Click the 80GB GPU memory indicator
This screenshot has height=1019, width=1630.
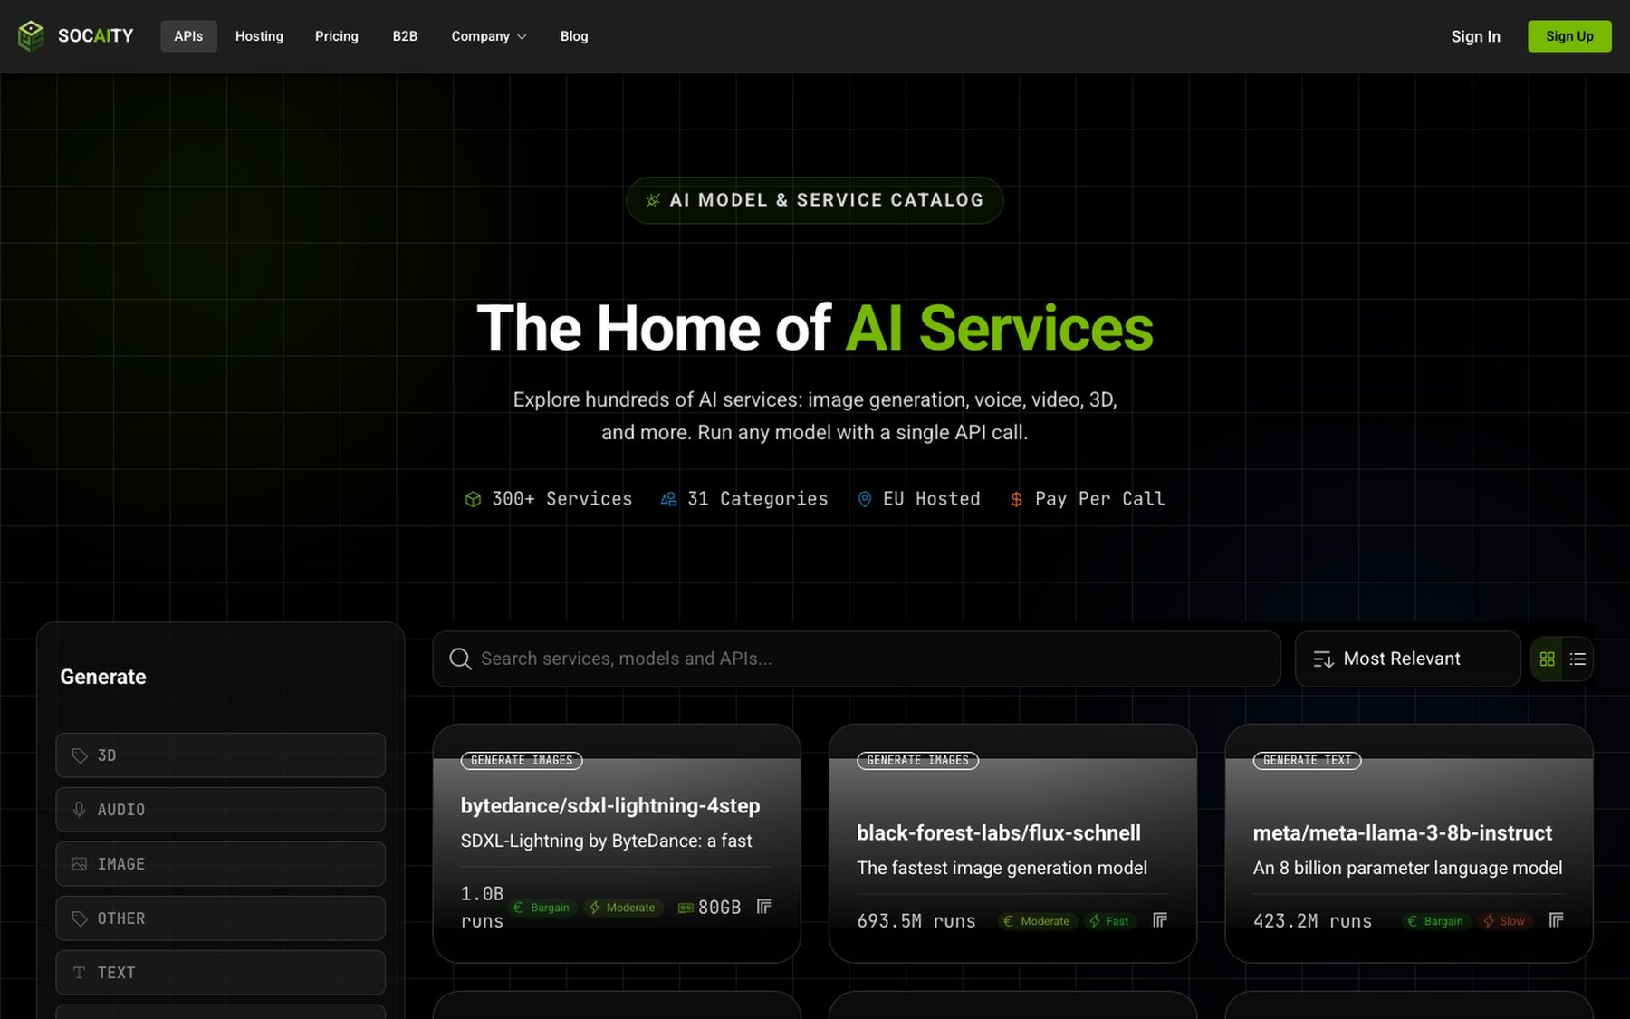[x=709, y=908]
